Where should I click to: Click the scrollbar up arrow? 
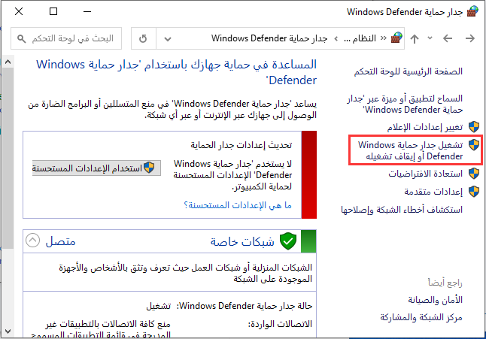[x=8, y=62]
